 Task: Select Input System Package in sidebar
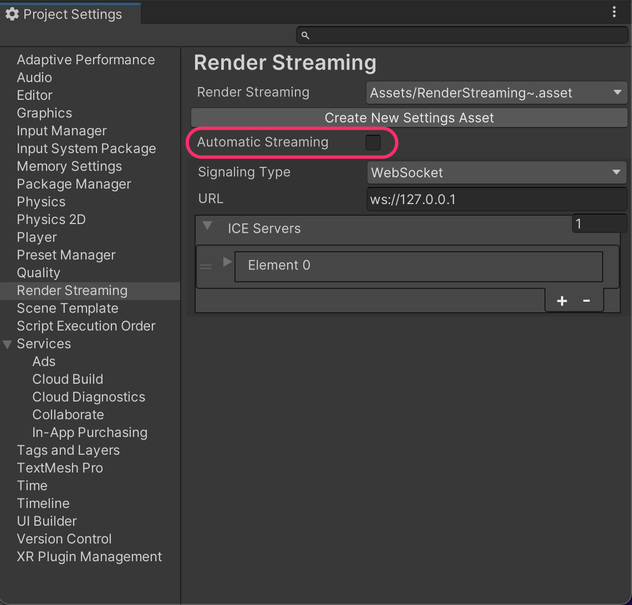click(86, 149)
